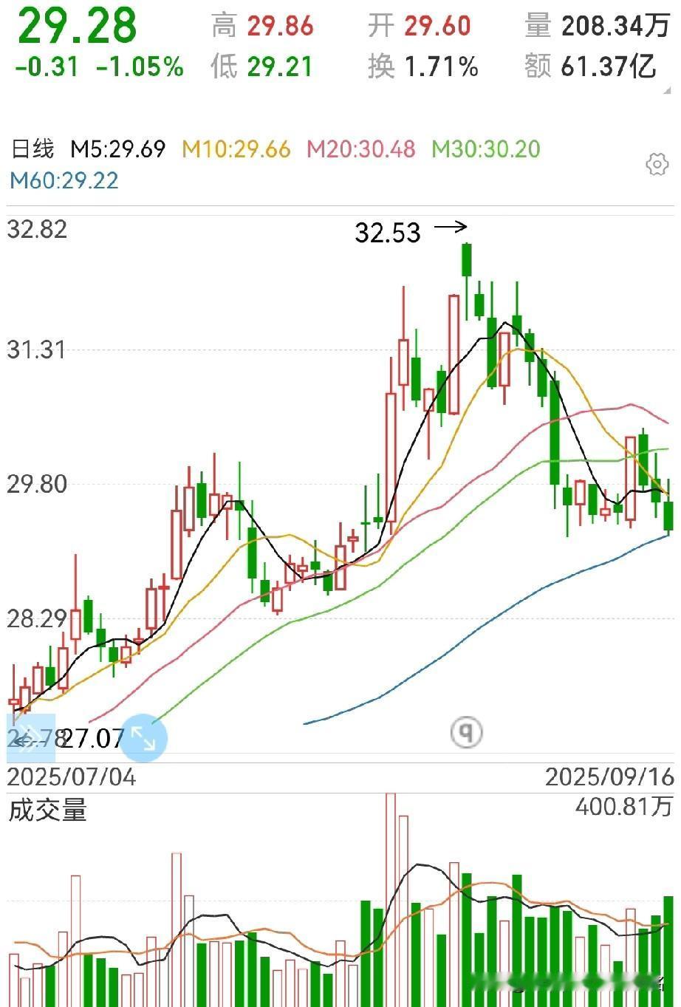Click the low price label 27.07
The width and height of the screenshot is (681, 1007).
click(92, 737)
